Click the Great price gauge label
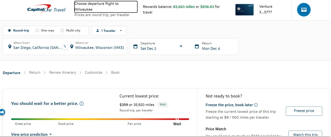Viewport: 331px width, 137px height. (x=23, y=124)
